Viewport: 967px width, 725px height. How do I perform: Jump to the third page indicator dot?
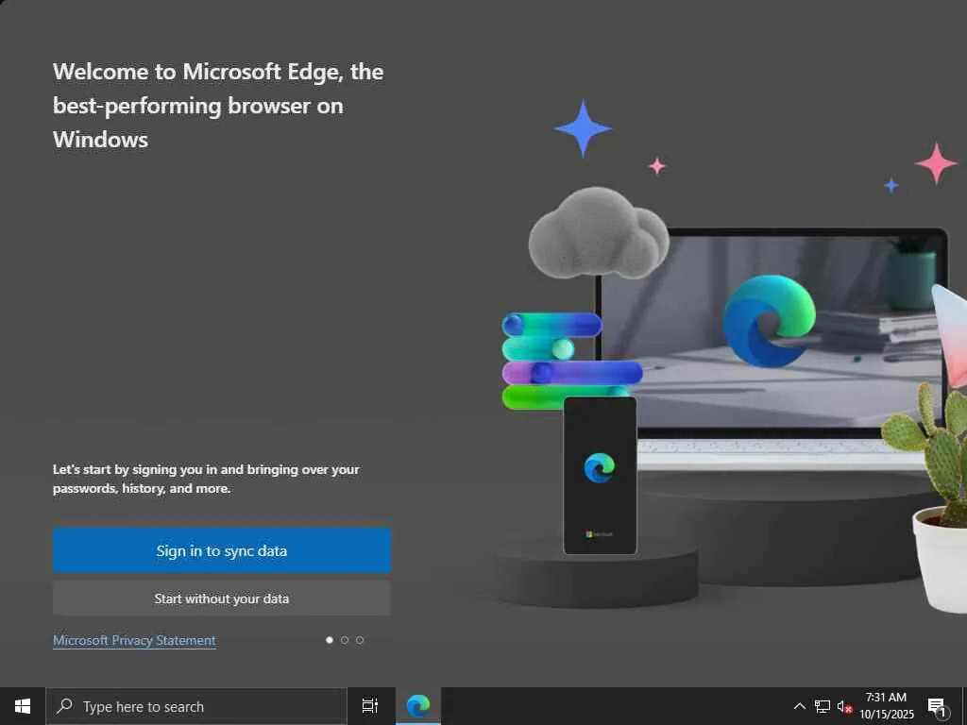coord(360,640)
